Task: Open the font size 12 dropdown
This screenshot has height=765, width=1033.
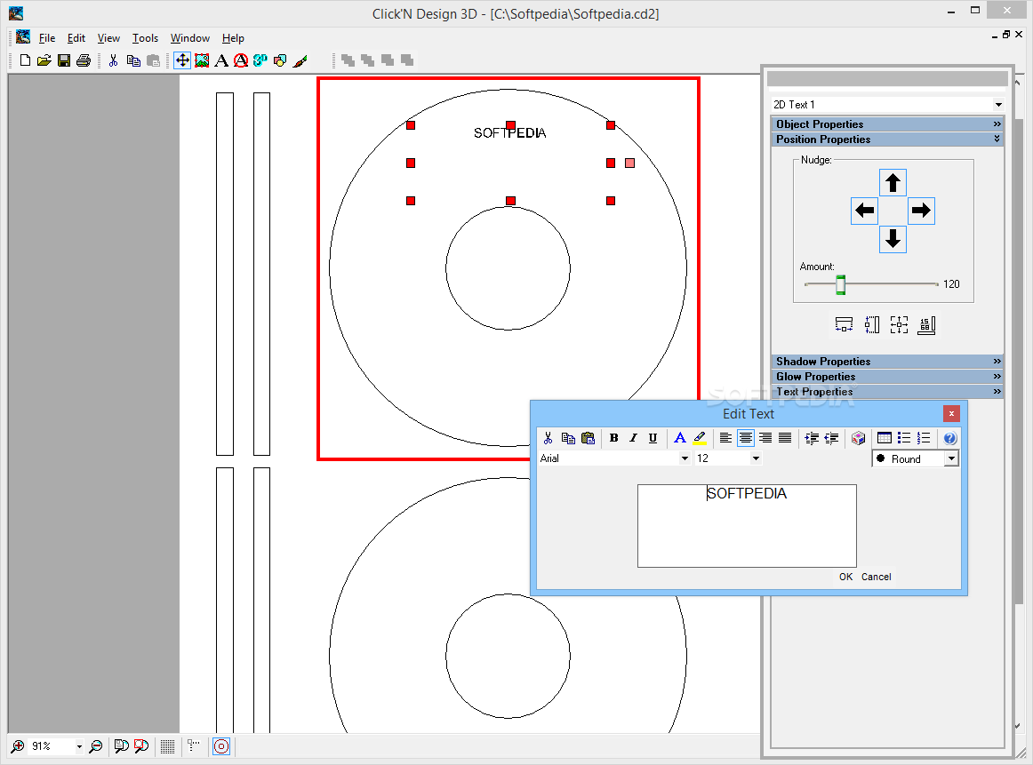Action: [756, 458]
